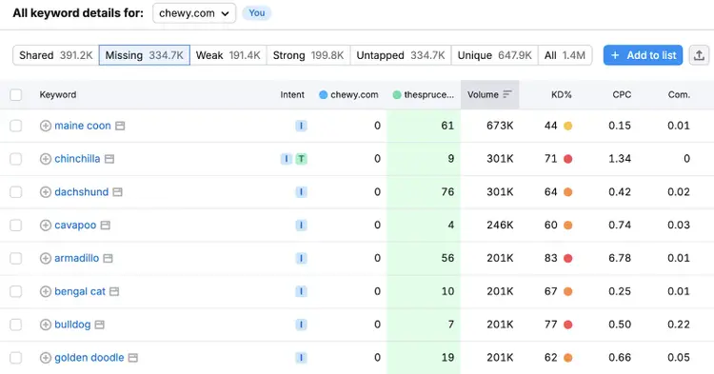Toggle the select-all checkbox in table header
The height and width of the screenshot is (374, 714).
click(16, 94)
